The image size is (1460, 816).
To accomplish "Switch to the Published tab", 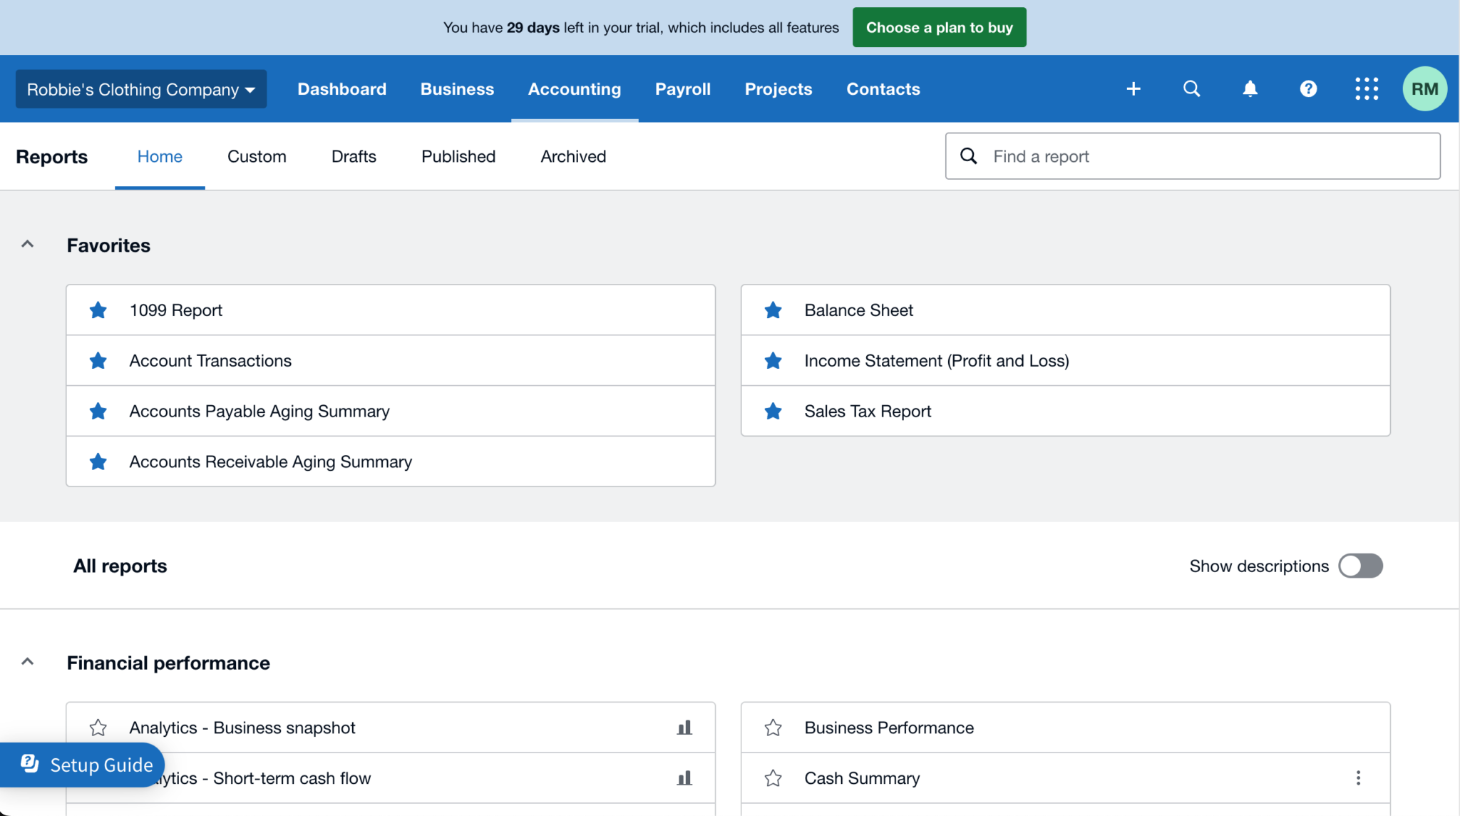I will pos(458,156).
